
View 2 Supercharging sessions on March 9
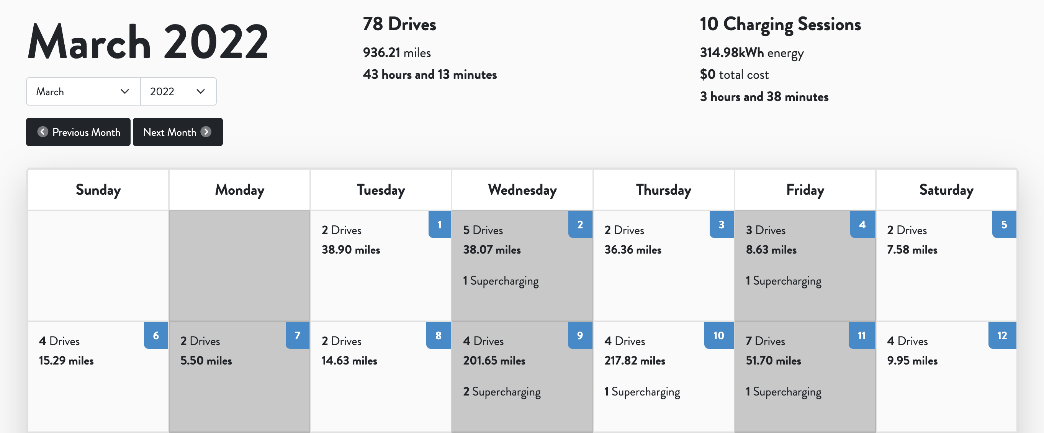click(502, 392)
